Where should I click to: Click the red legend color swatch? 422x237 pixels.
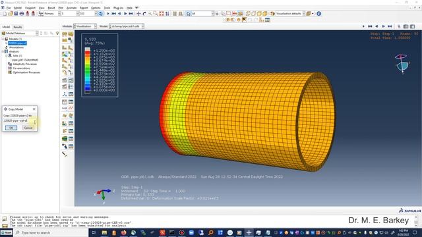point(88,53)
